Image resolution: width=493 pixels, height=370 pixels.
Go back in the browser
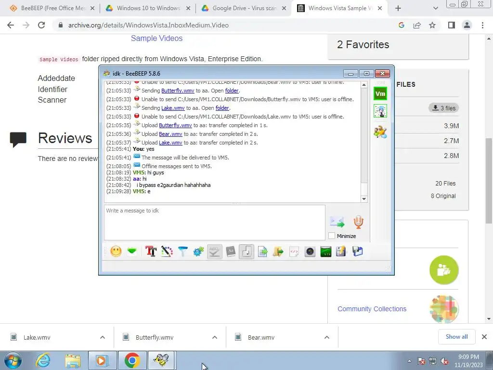(11, 25)
